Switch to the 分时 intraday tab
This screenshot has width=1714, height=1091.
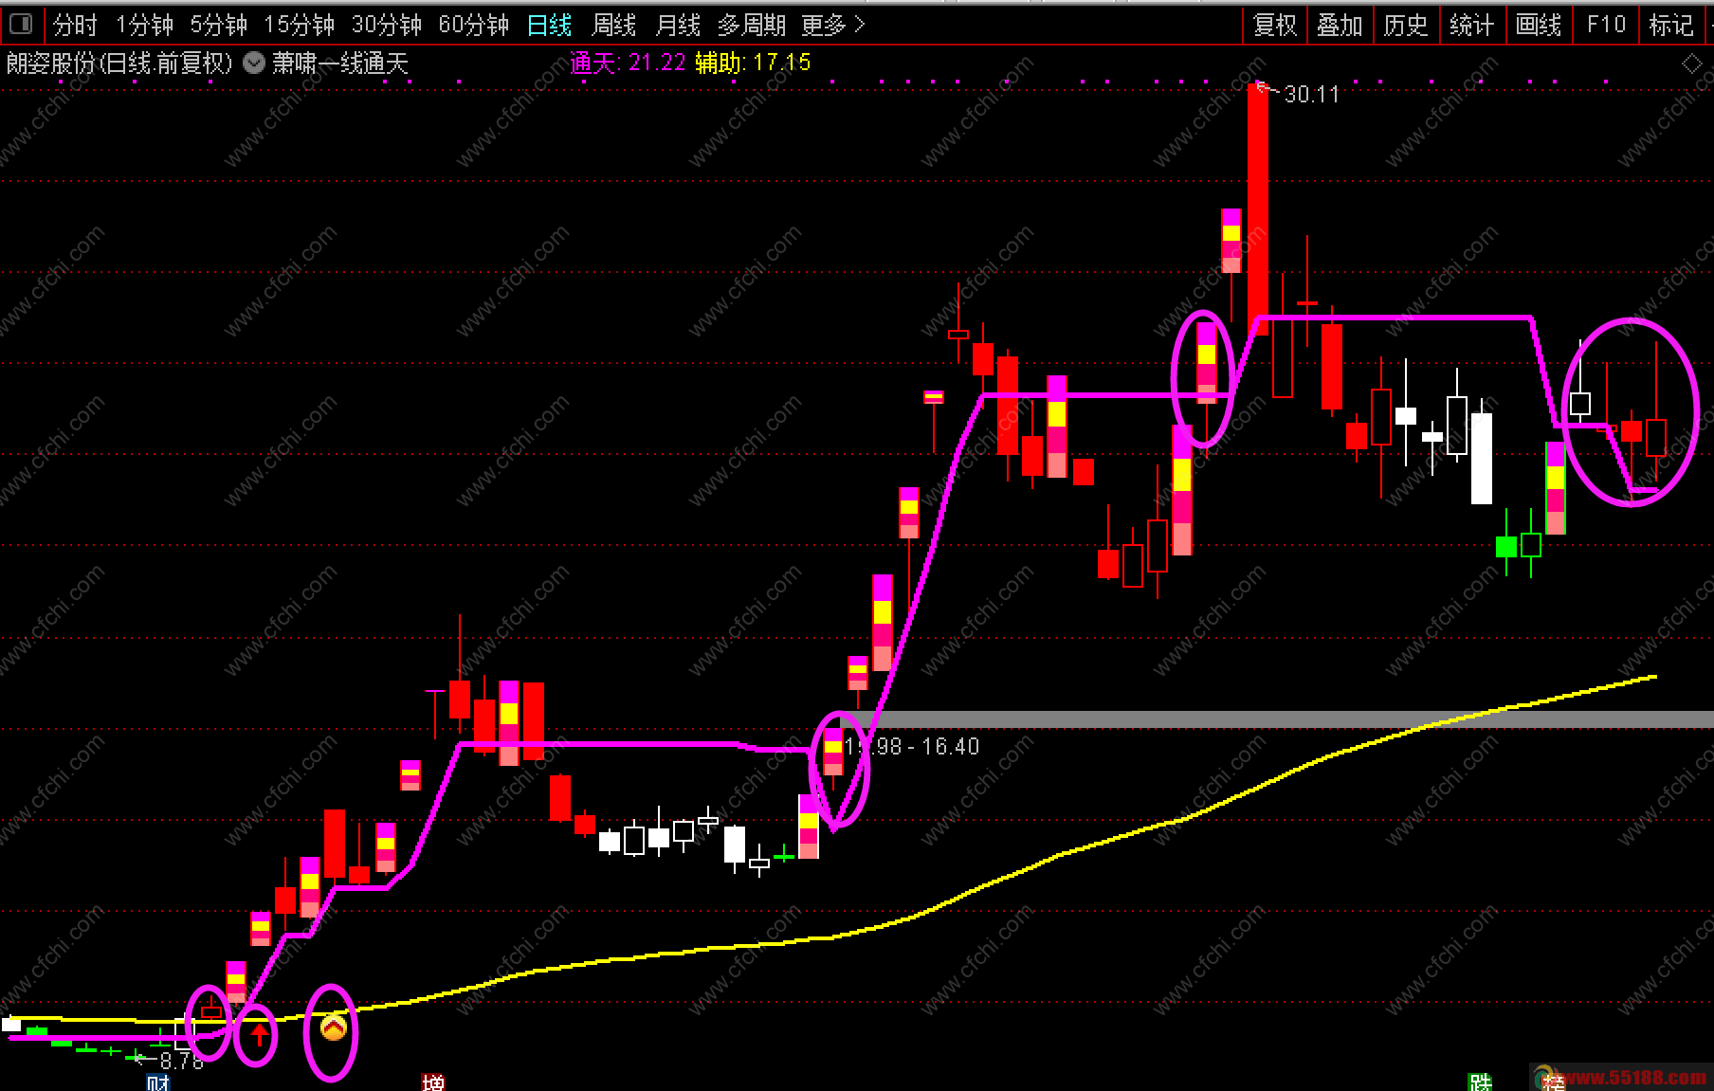pos(75,25)
